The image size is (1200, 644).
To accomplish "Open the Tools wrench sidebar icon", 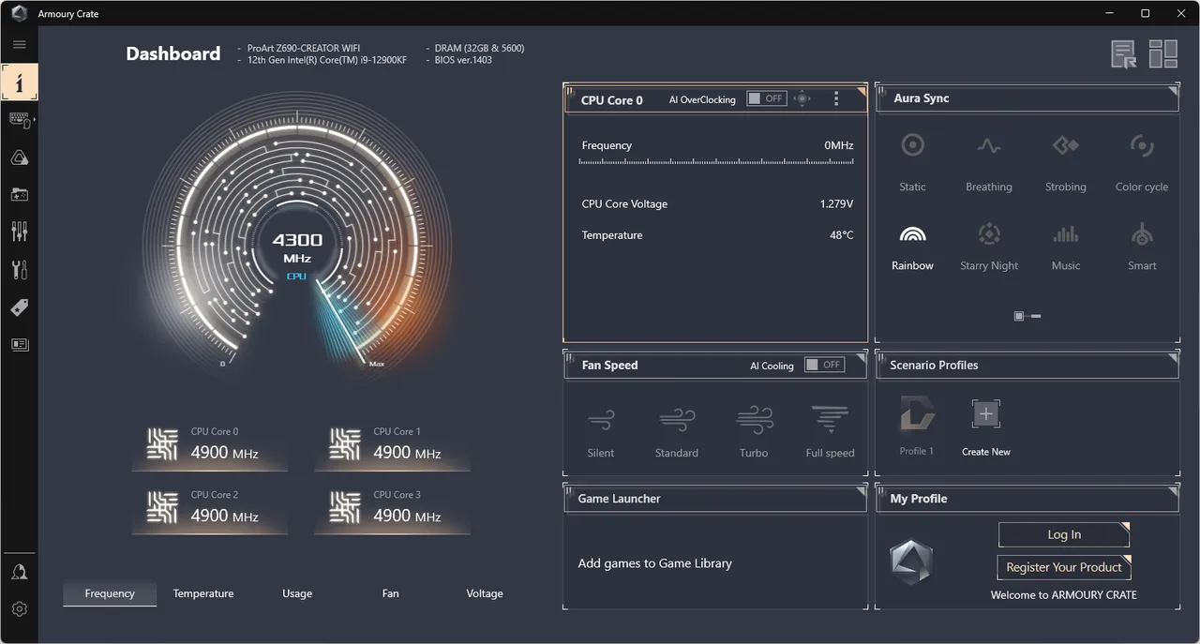I will (x=20, y=270).
